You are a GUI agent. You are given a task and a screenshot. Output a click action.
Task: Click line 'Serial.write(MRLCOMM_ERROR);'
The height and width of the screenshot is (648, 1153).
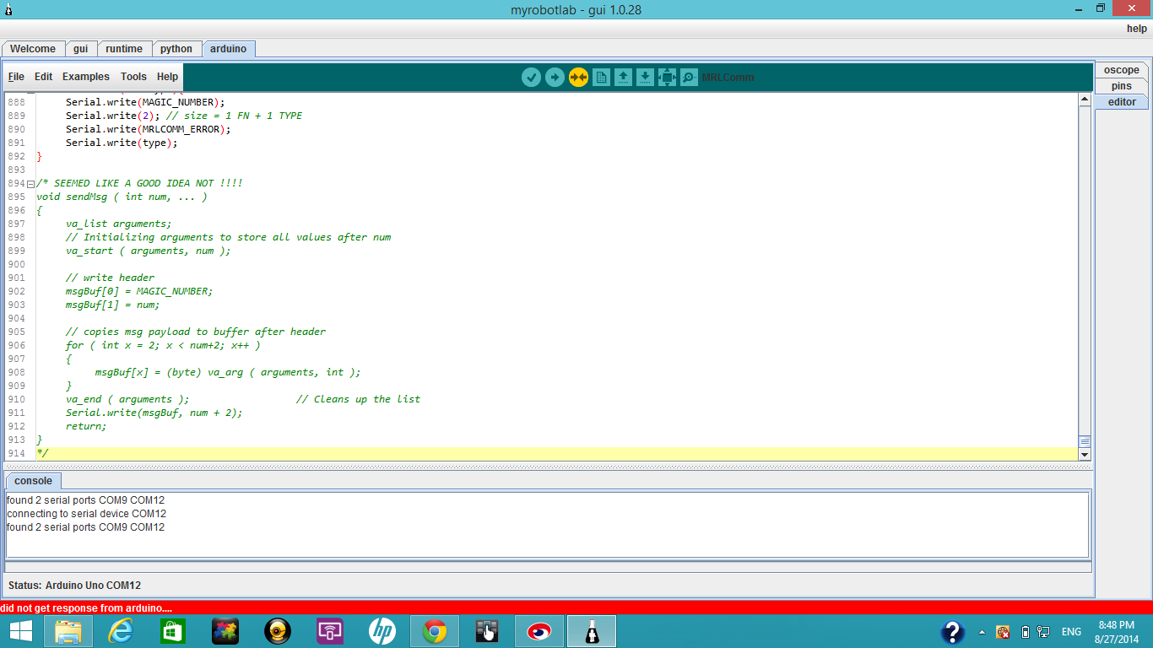pos(148,129)
